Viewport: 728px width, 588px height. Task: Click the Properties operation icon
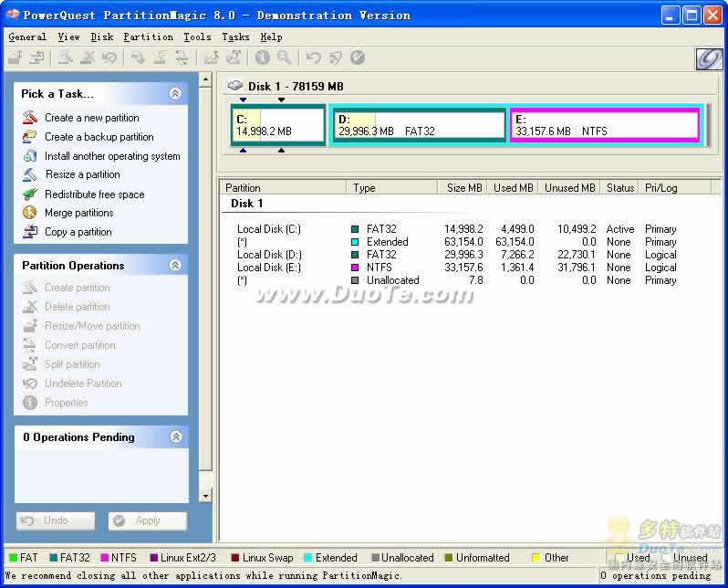pos(30,403)
